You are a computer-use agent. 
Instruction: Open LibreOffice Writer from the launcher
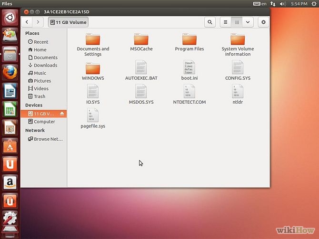pos(10,91)
